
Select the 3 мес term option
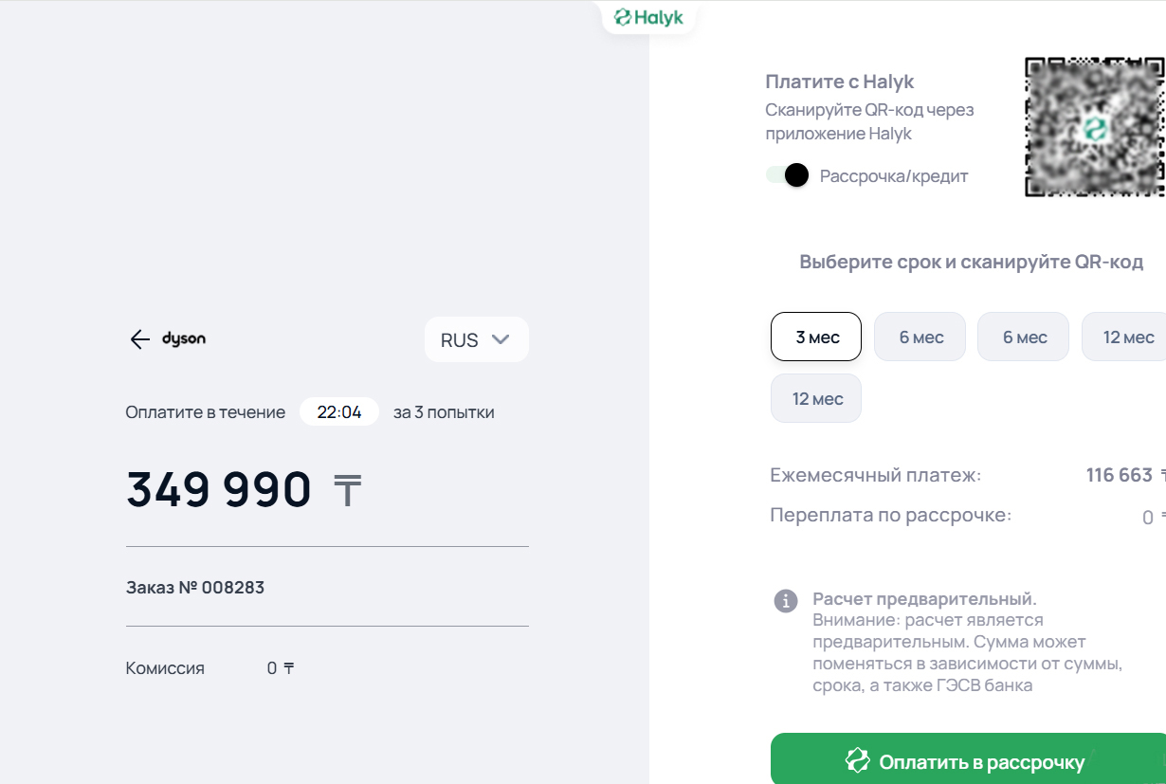click(x=816, y=337)
